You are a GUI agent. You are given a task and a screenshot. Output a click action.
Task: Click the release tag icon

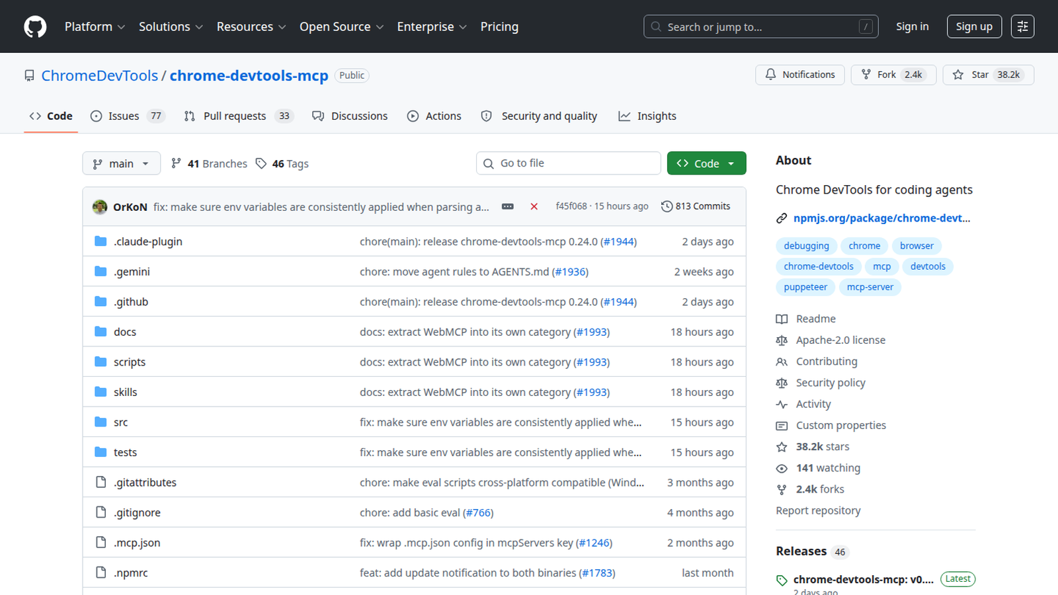(x=782, y=580)
